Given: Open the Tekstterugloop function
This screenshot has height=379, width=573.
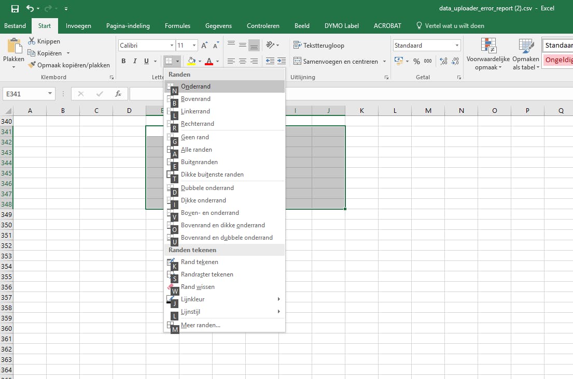Looking at the screenshot, I should (x=322, y=45).
